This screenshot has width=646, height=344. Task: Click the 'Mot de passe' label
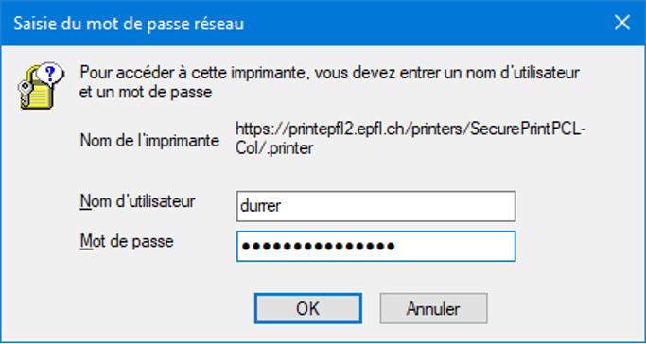click(127, 241)
